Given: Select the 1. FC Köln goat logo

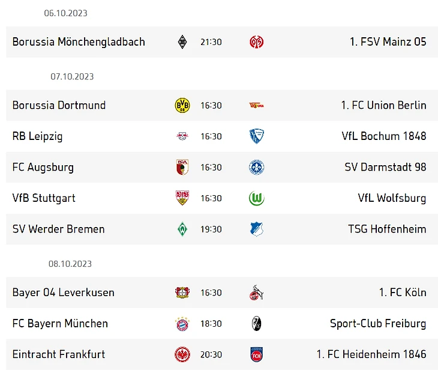Looking at the screenshot, I should (x=256, y=293).
